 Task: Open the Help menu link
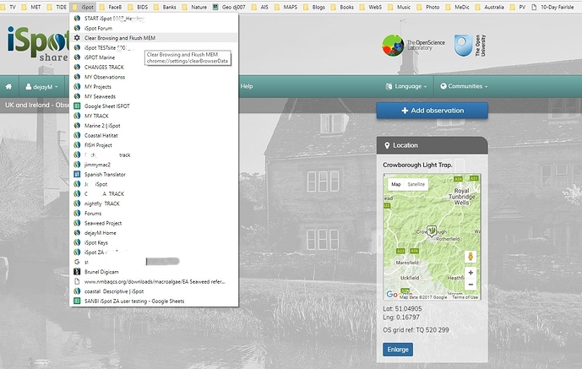pyautogui.click(x=247, y=86)
